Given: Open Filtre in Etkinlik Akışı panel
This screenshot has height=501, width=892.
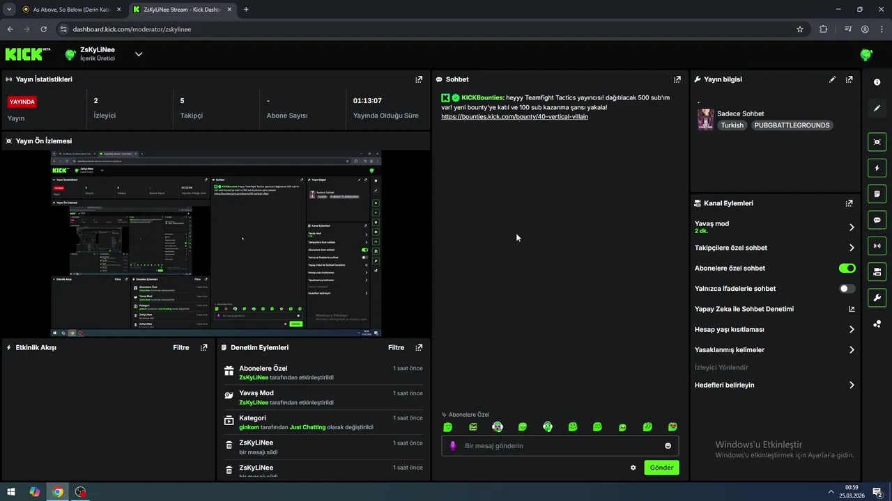Looking at the screenshot, I should point(180,347).
